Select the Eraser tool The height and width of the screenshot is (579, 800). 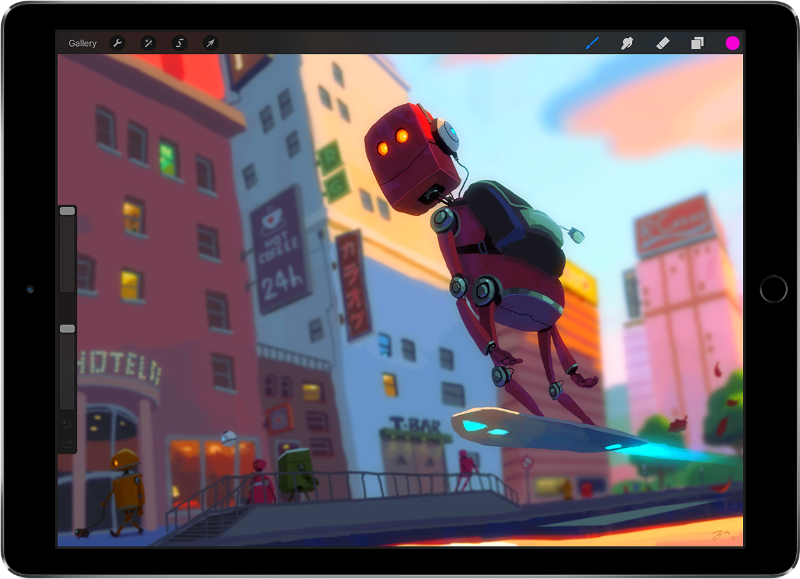coord(663,43)
